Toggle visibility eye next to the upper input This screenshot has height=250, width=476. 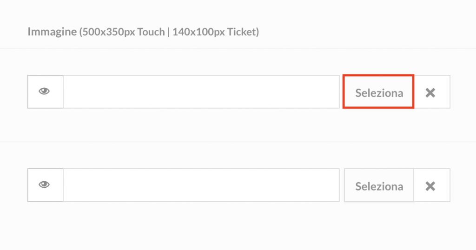[45, 92]
